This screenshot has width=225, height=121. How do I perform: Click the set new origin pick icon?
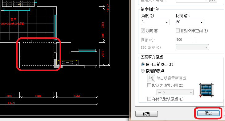tap(151, 78)
